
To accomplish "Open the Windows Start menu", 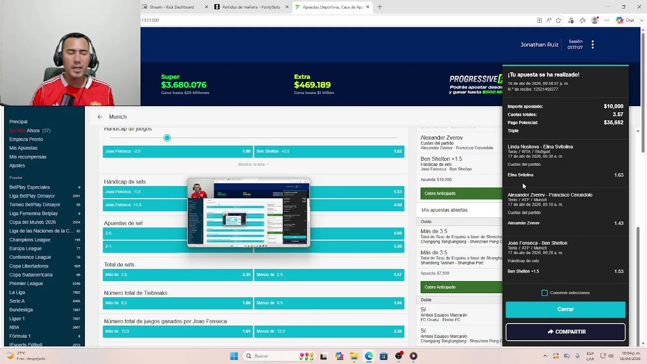I will (234, 356).
